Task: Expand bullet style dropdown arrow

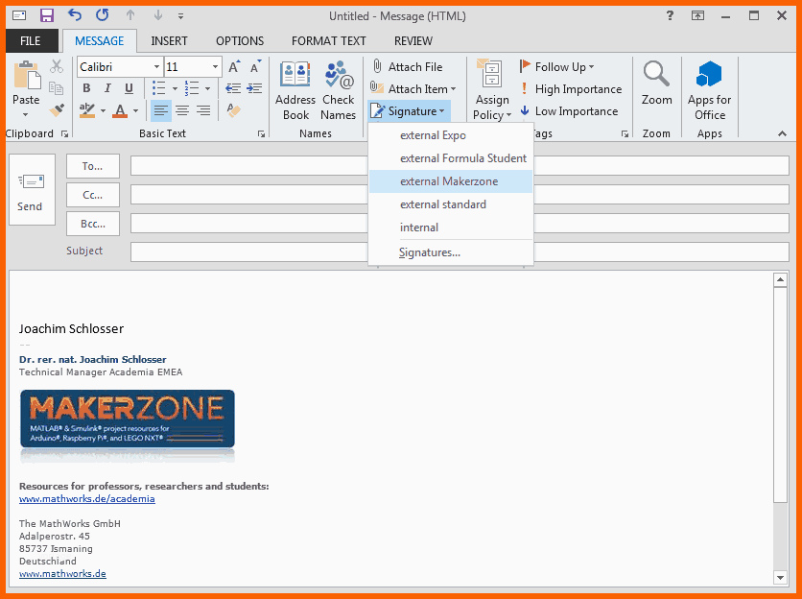Action: click(x=175, y=88)
